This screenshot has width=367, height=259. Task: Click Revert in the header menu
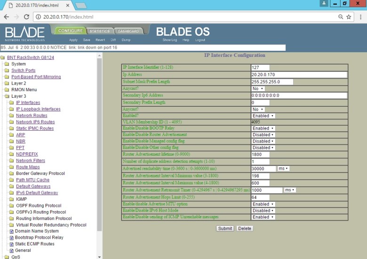point(100,40)
